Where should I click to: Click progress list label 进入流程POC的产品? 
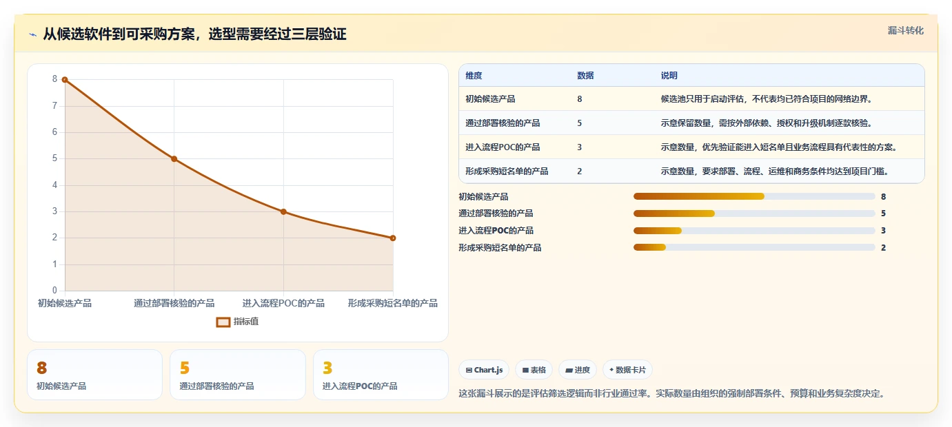pyautogui.click(x=496, y=231)
